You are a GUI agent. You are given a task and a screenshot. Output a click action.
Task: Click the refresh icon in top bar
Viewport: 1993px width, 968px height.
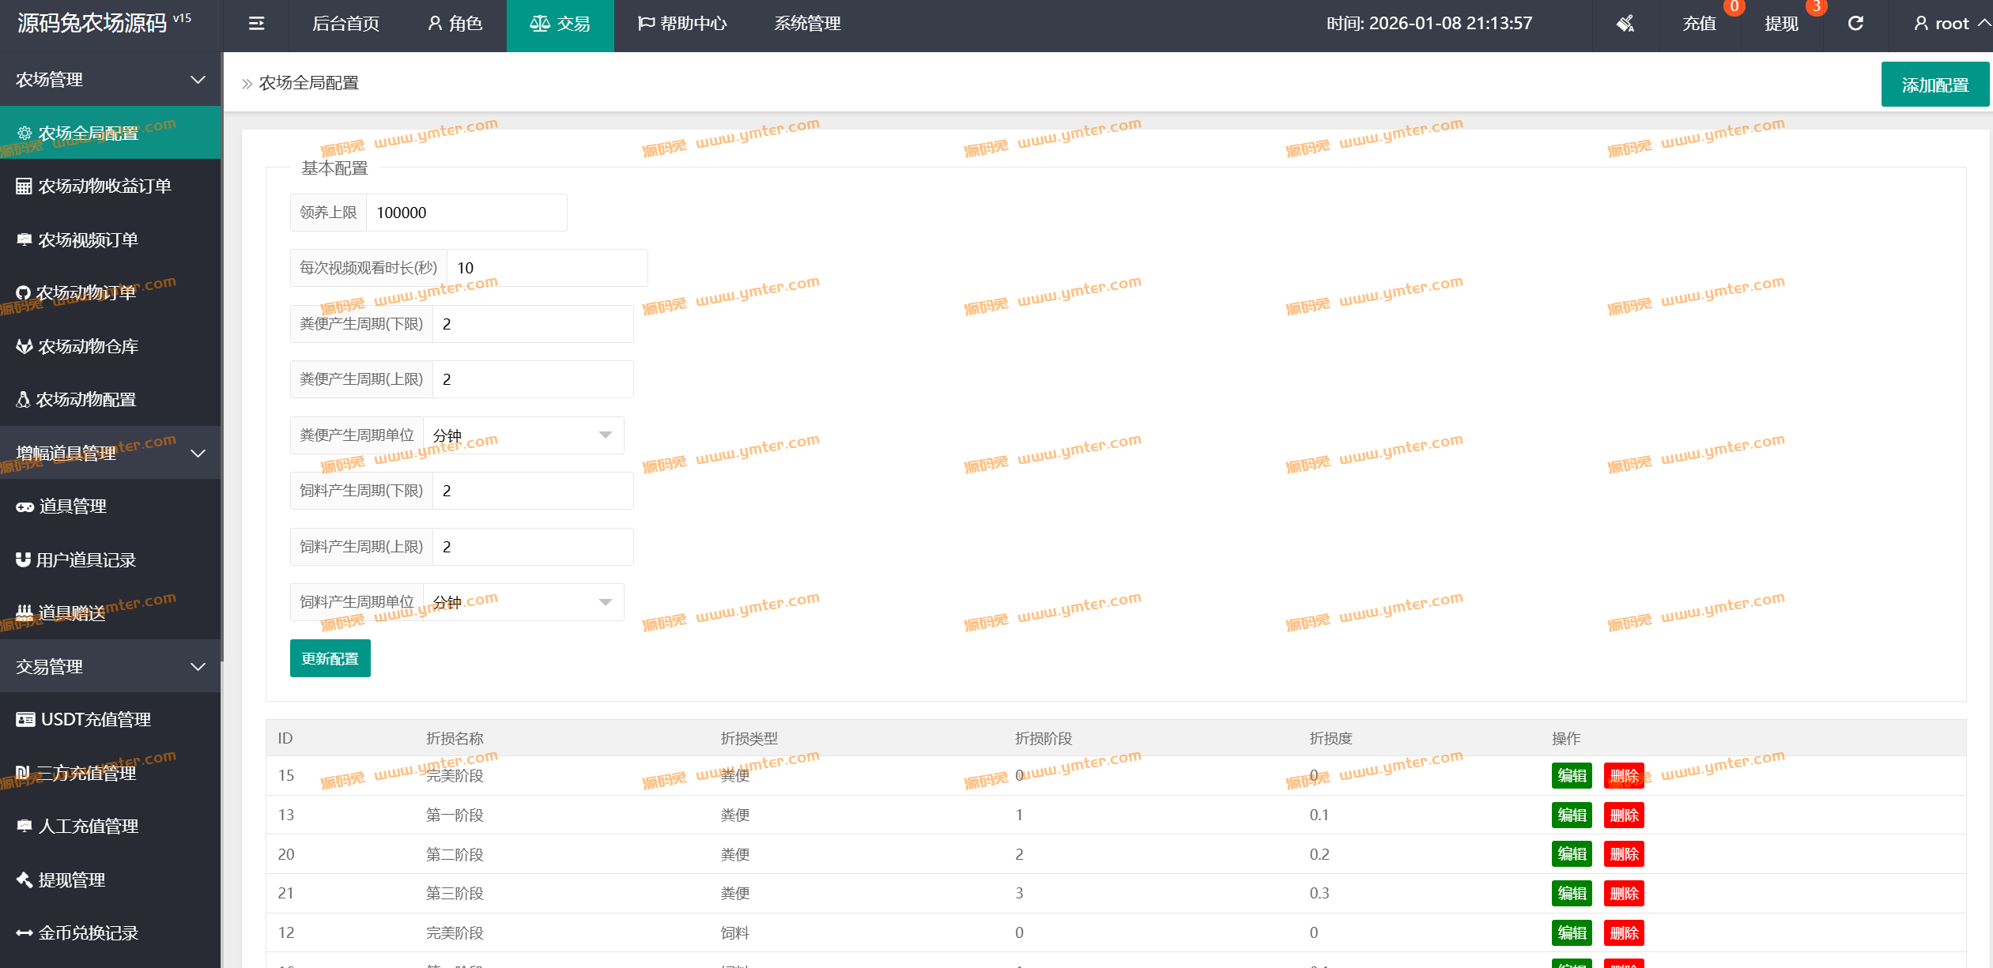pyautogui.click(x=1855, y=24)
